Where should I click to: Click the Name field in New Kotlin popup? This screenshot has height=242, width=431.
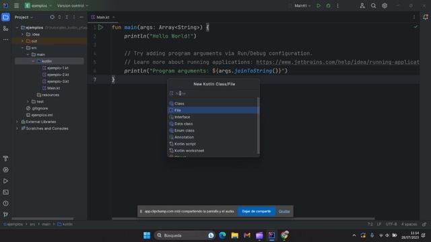click(x=213, y=93)
